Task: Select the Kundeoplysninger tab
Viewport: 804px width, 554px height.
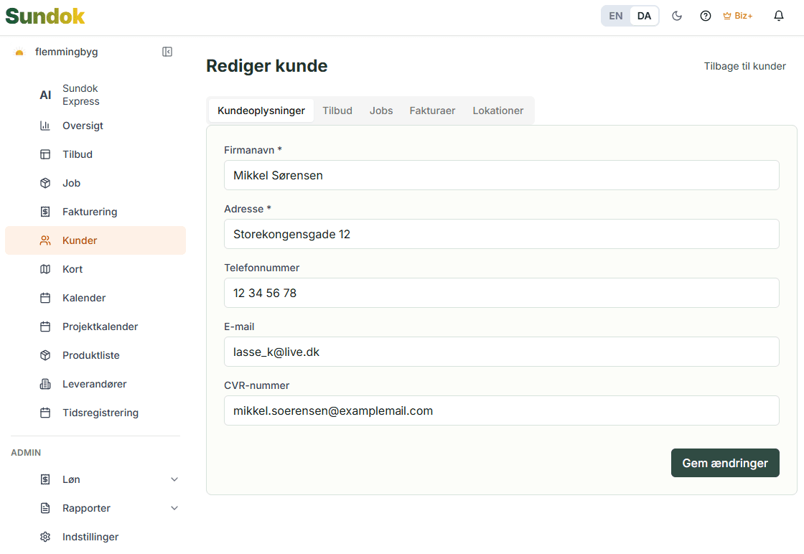Action: point(261,111)
